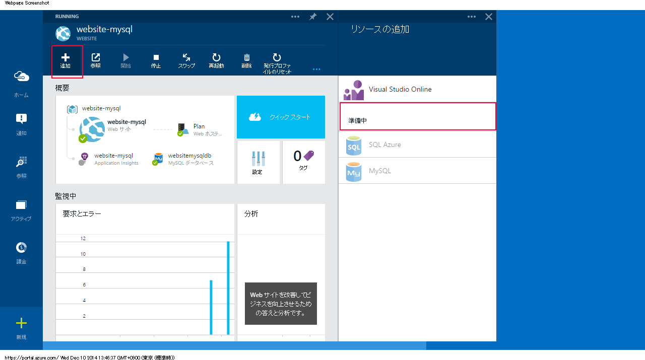645x360 pixels.
Task: Pin the website-mysql blade
Action: (x=313, y=17)
